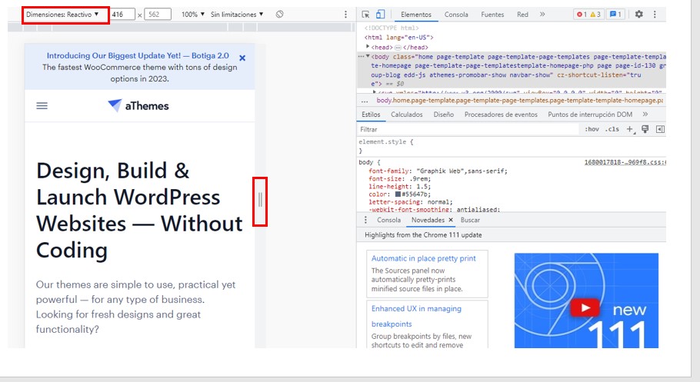Add a new style rule plus icon
The height and width of the screenshot is (382, 700).
tap(630, 129)
